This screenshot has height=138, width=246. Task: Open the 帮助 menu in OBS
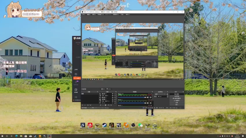[128, 14]
